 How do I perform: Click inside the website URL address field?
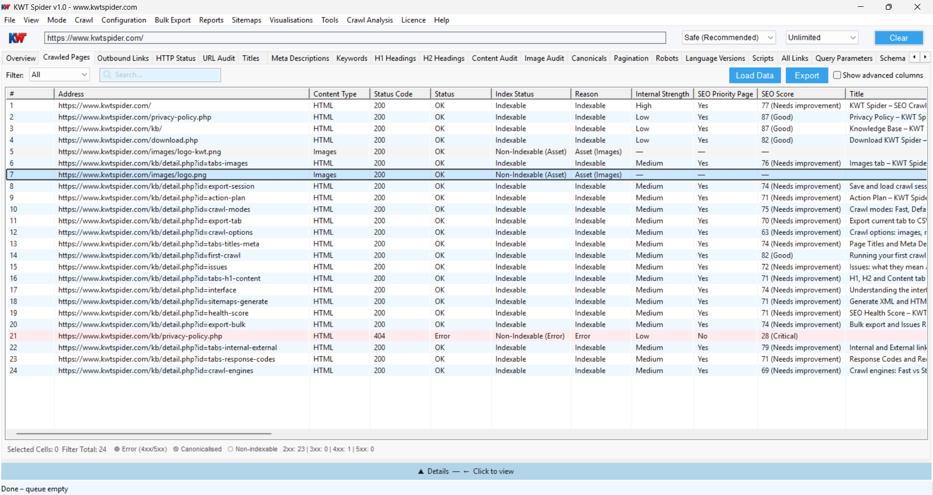340,37
